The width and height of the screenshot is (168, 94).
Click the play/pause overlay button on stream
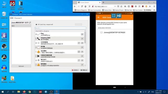(119, 16)
